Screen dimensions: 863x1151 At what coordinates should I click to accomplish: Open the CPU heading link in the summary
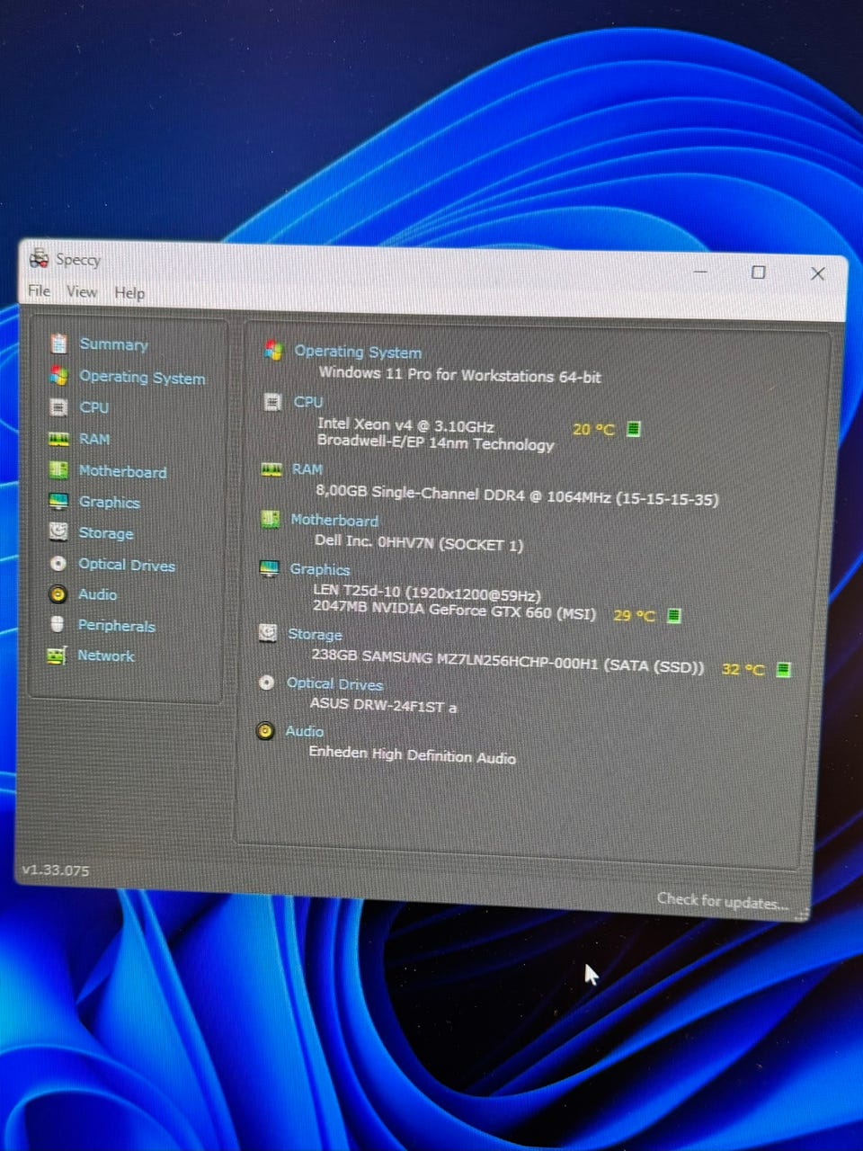click(x=308, y=402)
